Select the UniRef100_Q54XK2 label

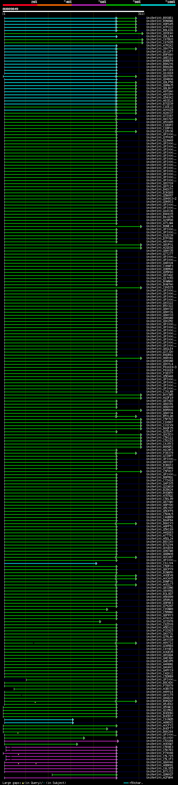160,97
